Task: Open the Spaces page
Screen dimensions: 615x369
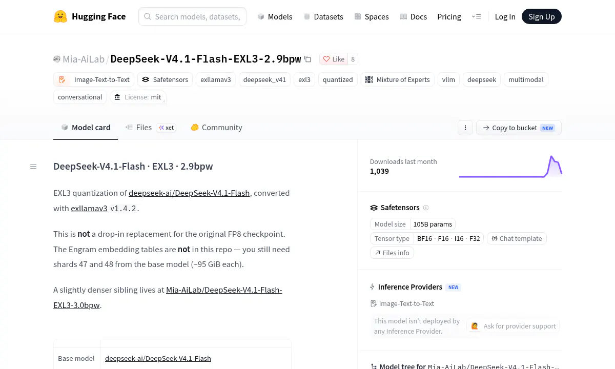Action: (x=371, y=16)
